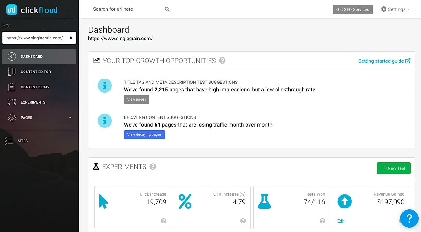Open Content Decay from sidebar
Viewport: 421px width, 232px height.
point(35,87)
